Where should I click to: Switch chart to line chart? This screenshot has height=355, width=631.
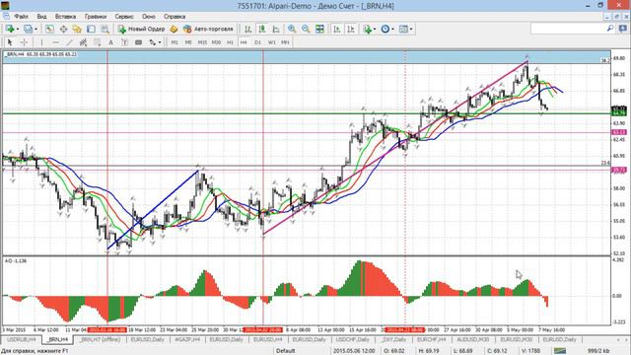coord(276,29)
